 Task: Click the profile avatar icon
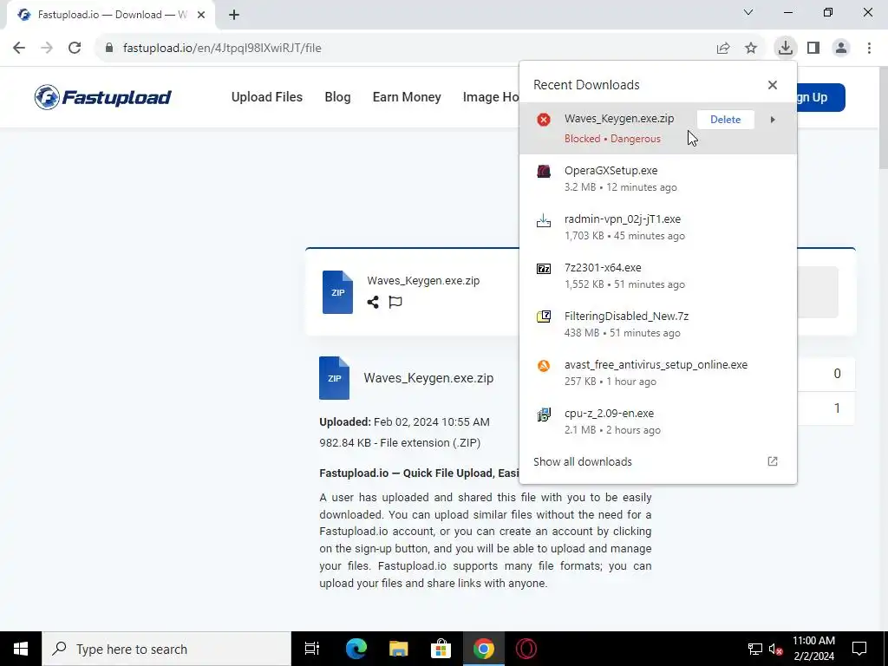(841, 49)
